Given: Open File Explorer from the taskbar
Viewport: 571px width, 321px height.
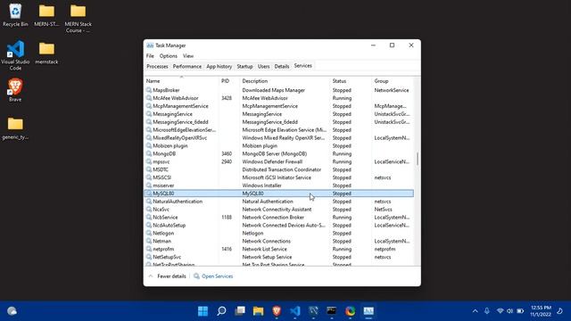Looking at the screenshot, I should click(258, 311).
